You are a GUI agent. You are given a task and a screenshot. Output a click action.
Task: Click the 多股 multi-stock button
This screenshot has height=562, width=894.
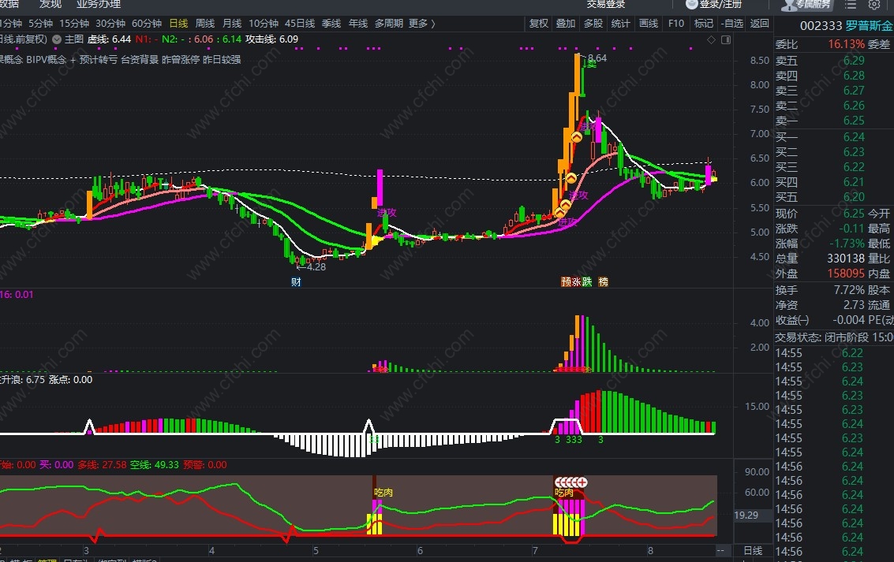coord(593,24)
